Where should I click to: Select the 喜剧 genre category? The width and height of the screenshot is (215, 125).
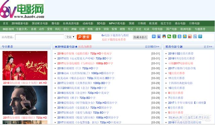tap(34, 29)
